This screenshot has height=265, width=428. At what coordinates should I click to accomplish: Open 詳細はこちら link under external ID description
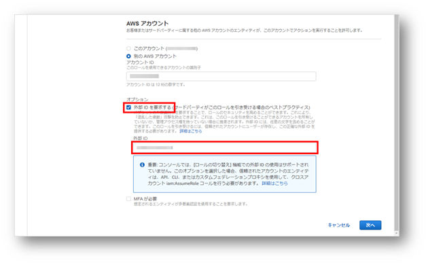(191, 131)
